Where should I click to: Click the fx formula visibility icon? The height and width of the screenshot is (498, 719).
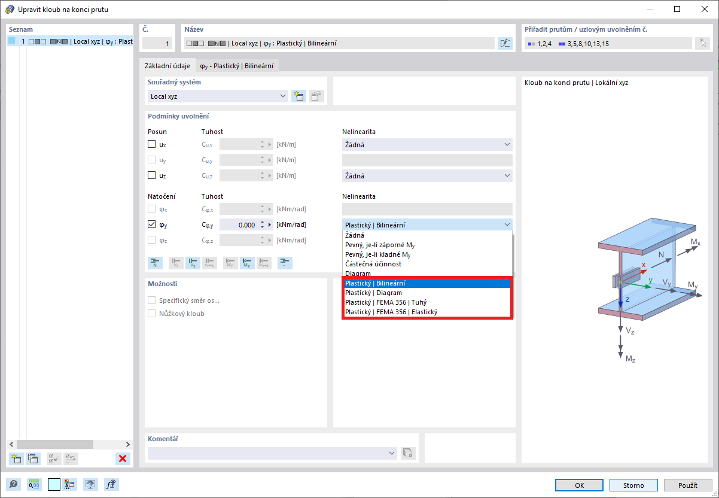tap(111, 485)
